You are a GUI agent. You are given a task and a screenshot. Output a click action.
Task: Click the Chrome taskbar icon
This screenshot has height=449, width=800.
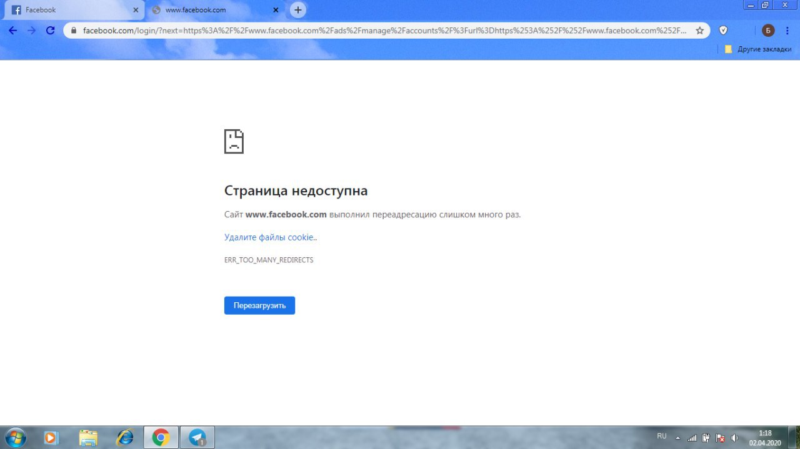[x=161, y=437]
